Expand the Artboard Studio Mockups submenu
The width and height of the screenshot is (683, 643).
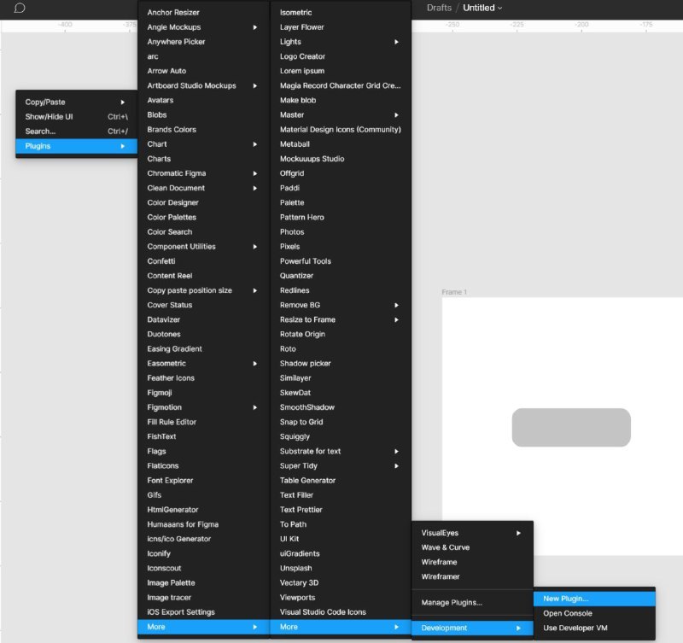point(203,86)
